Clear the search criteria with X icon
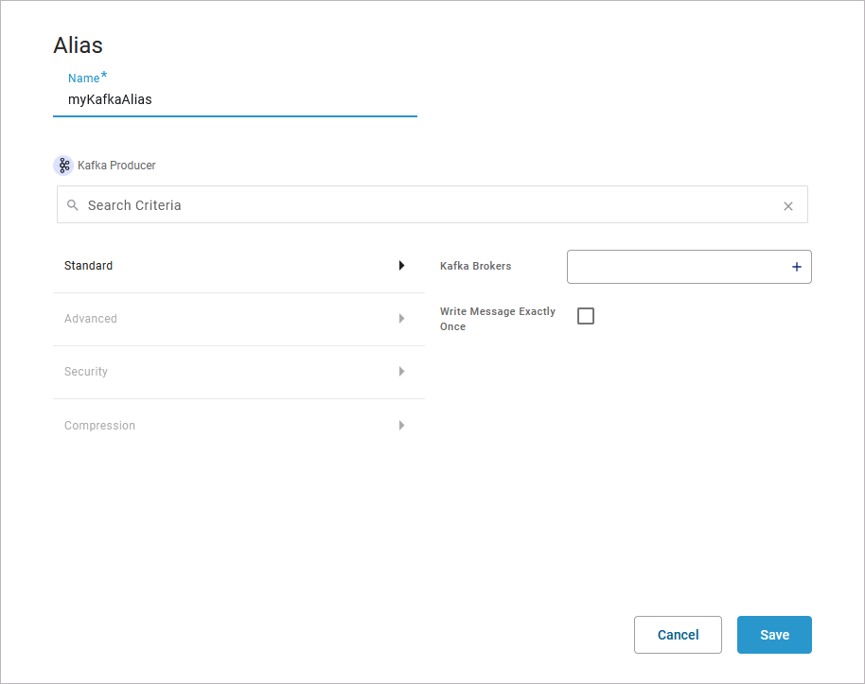Viewport: 865px width, 684px height. point(787,206)
